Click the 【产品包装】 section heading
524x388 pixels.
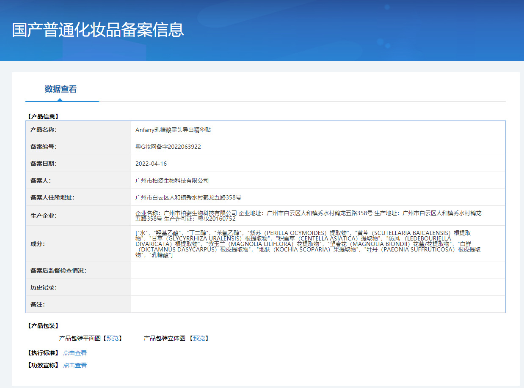[x=43, y=326]
